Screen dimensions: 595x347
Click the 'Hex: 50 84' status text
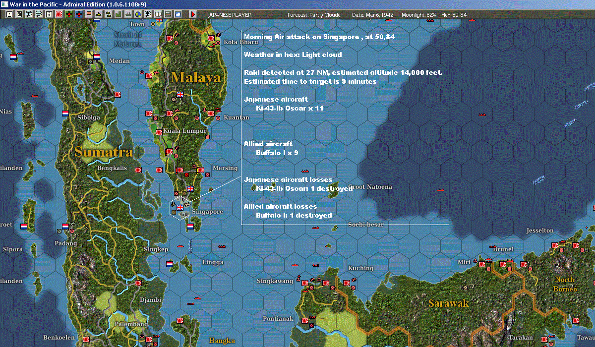(453, 15)
